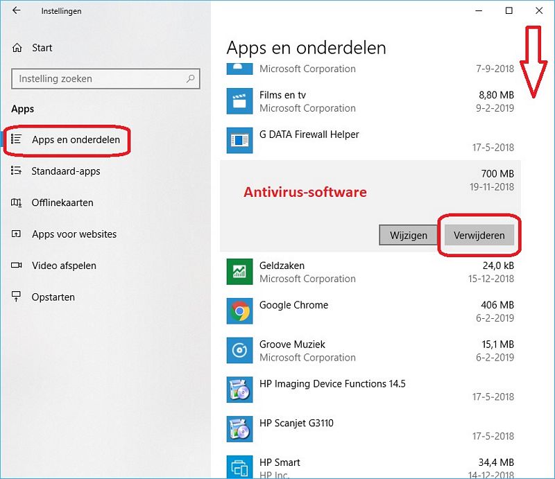Close the Instellingen window
This screenshot has height=479, width=555.
[539, 10]
